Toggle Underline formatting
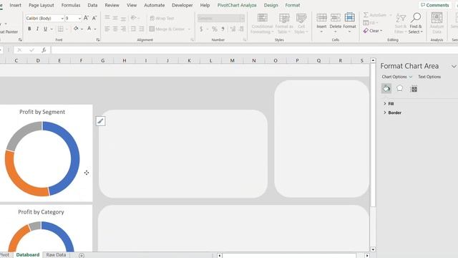 [x=45, y=29]
